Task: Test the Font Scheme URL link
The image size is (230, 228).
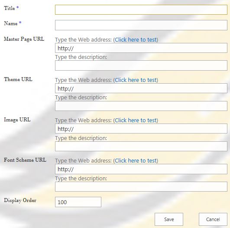Action: (x=136, y=161)
